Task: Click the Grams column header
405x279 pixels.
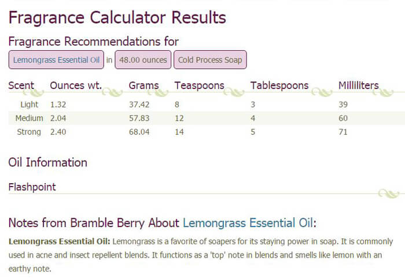Action: 143,85
